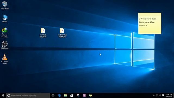Open the network status tray icon
The width and height of the screenshot is (174, 98).
pyautogui.click(x=157, y=96)
